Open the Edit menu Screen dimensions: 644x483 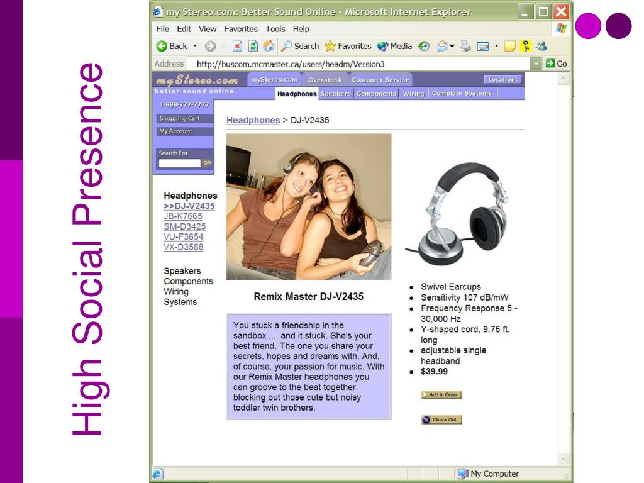tap(184, 29)
